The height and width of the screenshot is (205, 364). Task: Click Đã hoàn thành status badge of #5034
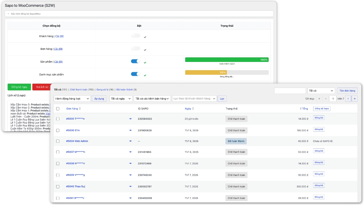tap(236, 141)
